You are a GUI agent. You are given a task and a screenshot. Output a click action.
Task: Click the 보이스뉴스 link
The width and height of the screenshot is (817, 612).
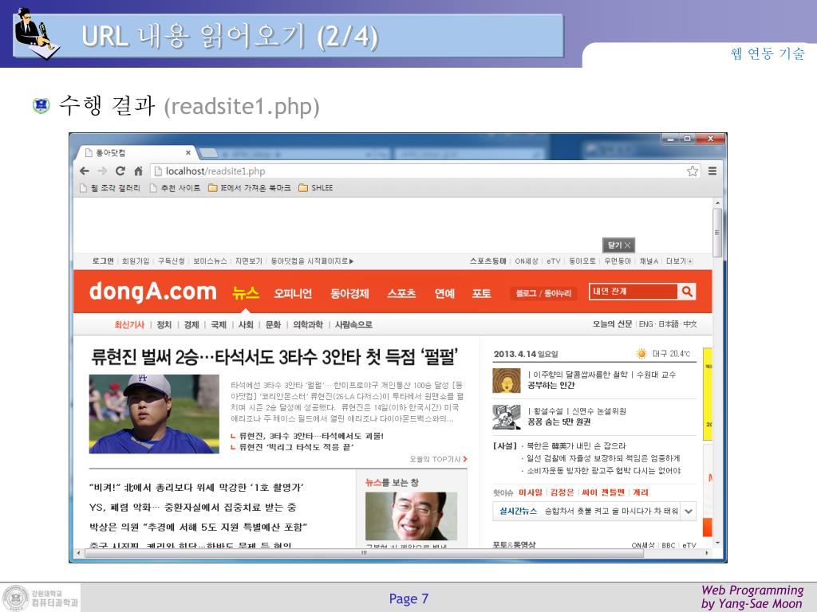pos(210,261)
